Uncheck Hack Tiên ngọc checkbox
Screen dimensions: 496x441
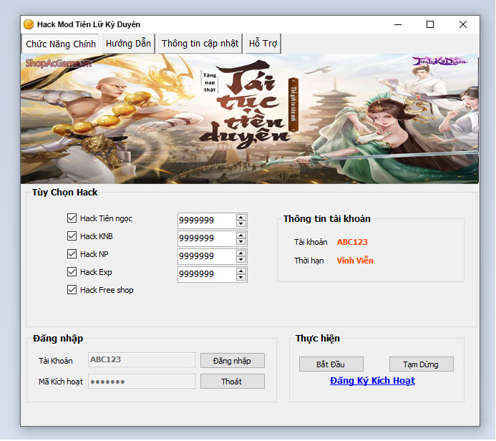point(72,218)
